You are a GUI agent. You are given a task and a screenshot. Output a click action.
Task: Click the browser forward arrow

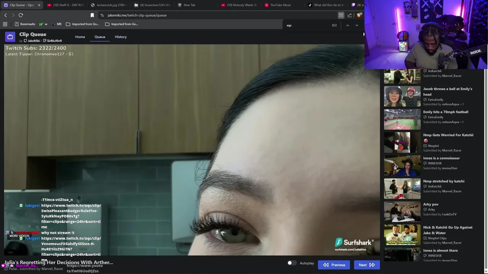(13, 15)
